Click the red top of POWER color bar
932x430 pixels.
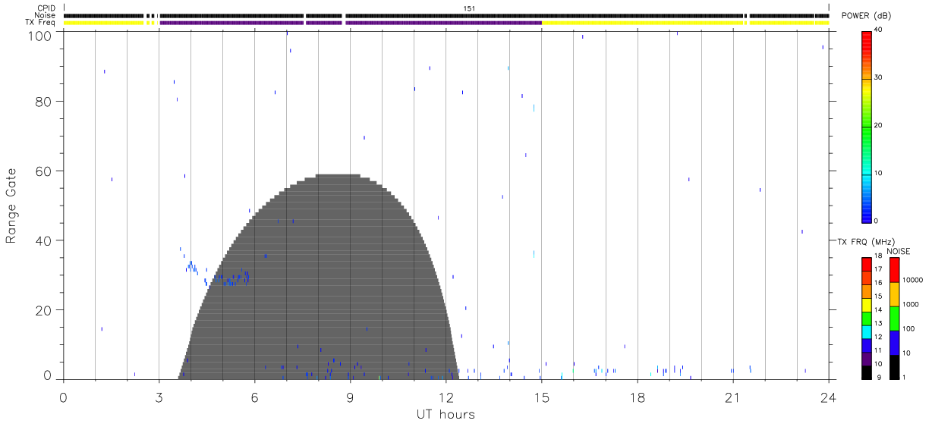tap(866, 36)
